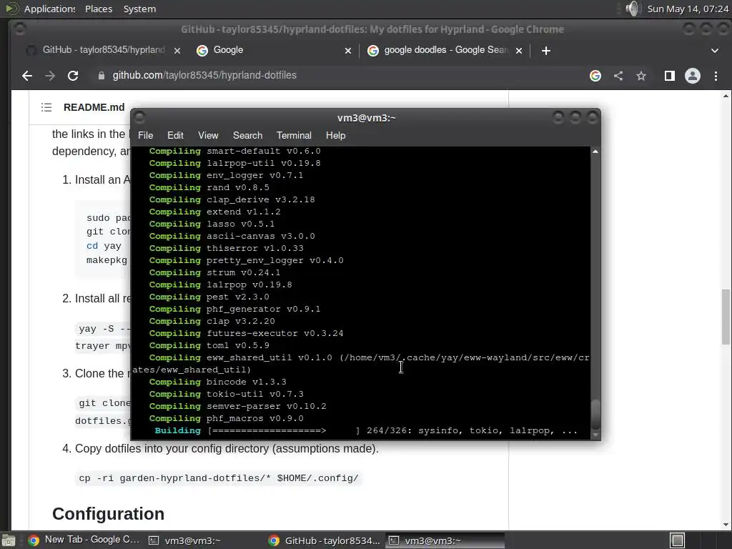The height and width of the screenshot is (549, 732).
Task: Open the site lock info icon
Action: [x=102, y=76]
